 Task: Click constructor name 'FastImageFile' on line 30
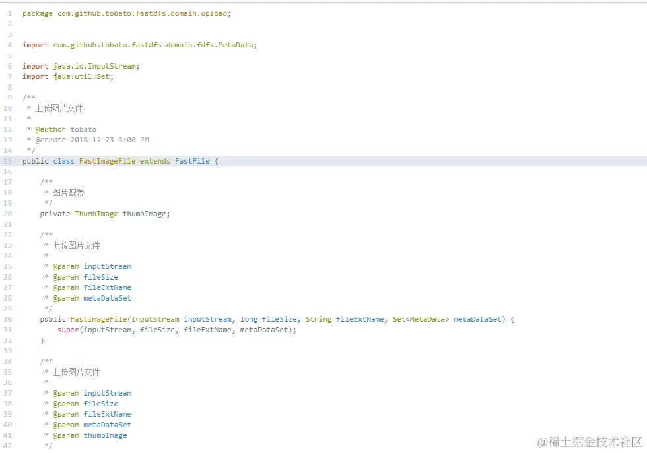click(98, 319)
